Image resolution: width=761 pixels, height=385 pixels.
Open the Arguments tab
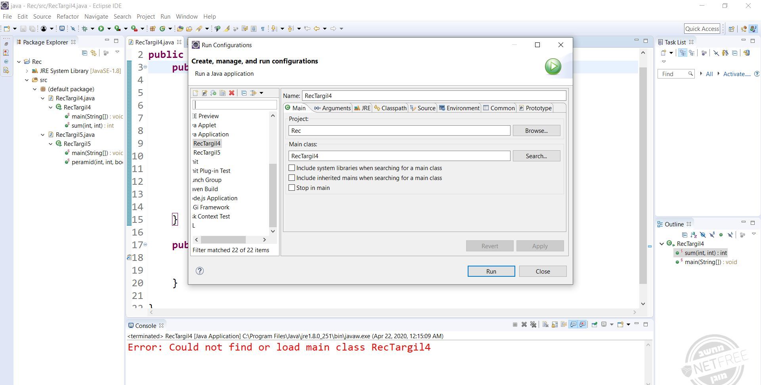(332, 108)
